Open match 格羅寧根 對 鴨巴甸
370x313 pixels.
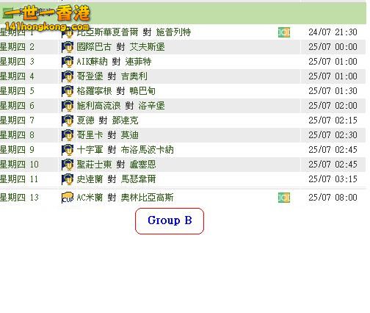click(x=116, y=91)
